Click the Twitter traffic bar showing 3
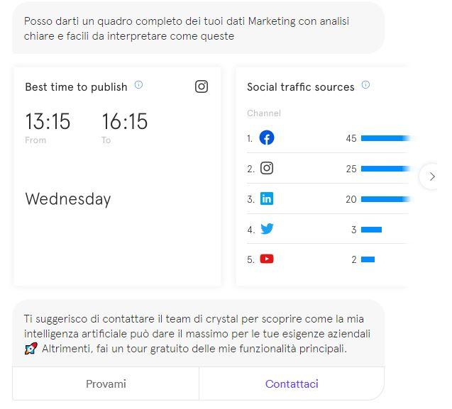452x409 pixels. click(x=371, y=230)
